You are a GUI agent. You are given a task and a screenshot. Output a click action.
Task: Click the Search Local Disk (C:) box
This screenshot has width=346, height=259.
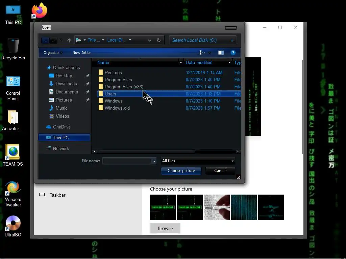[x=203, y=40]
